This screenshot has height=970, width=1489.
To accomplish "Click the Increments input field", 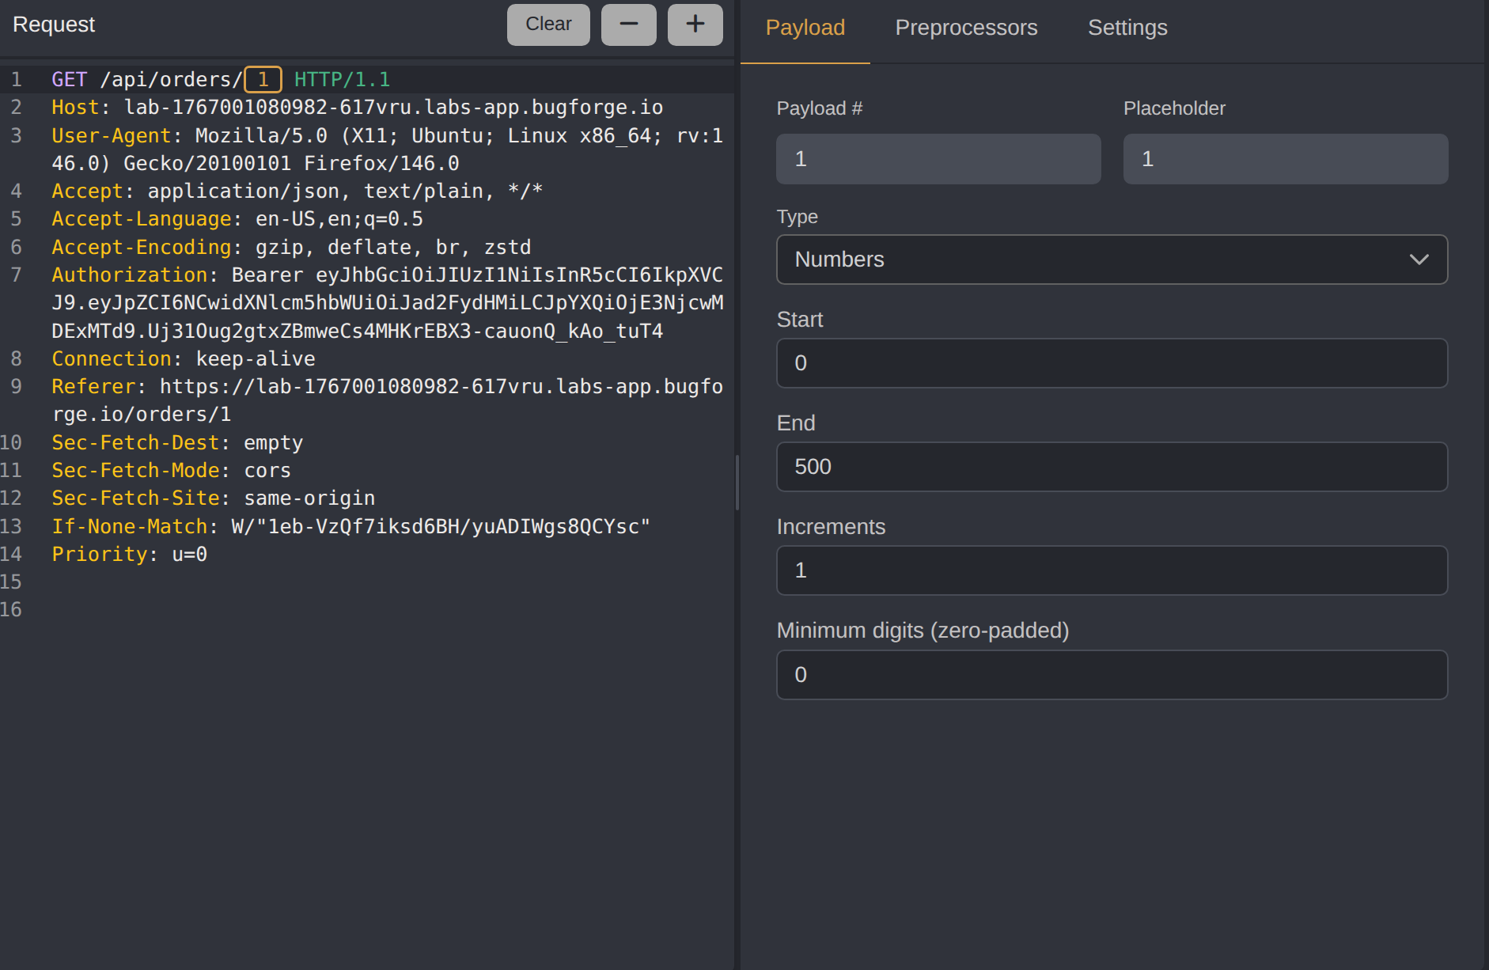I will pos(1112,570).
